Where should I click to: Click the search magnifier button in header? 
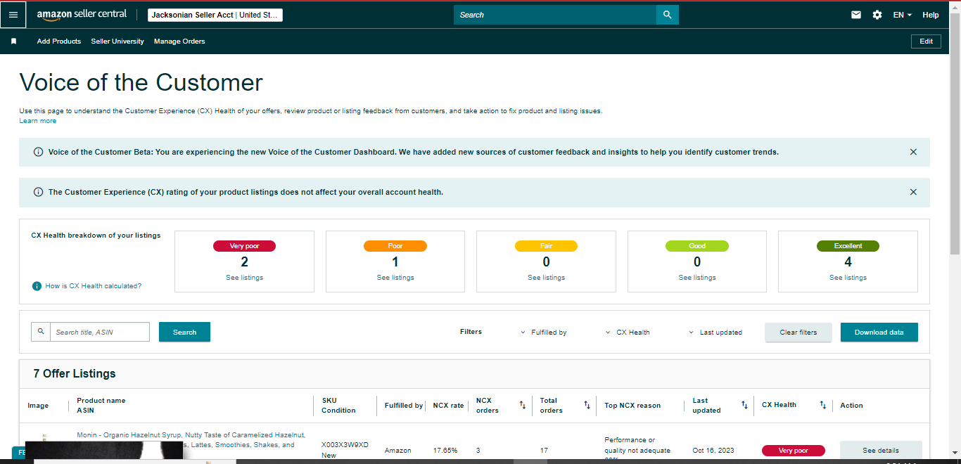[x=668, y=15]
